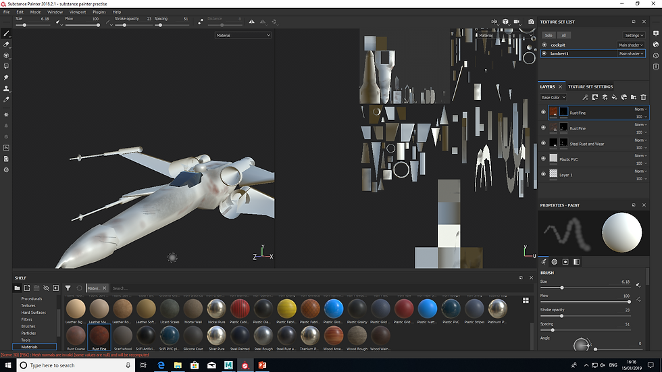Select the Paint brush tool
The image size is (662, 372).
[x=6, y=33]
